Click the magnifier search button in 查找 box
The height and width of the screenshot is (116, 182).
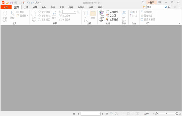point(165,7)
